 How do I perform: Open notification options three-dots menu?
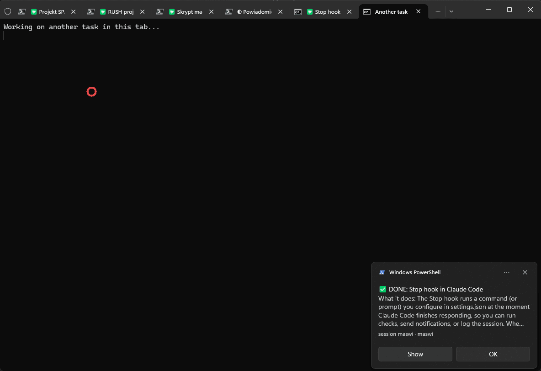click(x=506, y=272)
